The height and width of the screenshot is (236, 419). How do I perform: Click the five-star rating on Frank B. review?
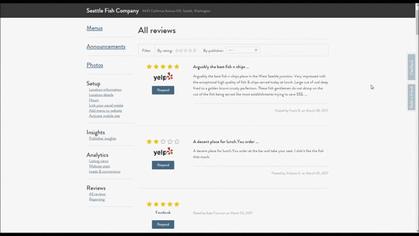click(163, 67)
